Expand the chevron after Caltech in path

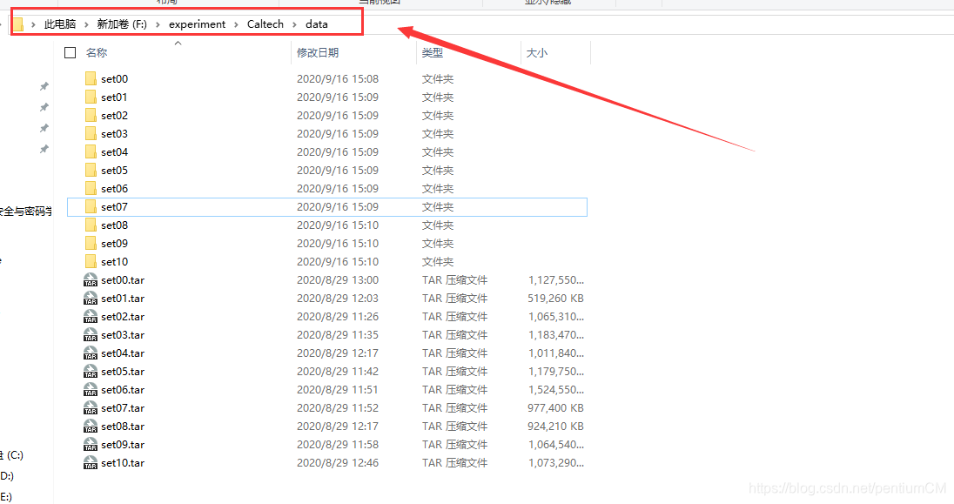[295, 24]
